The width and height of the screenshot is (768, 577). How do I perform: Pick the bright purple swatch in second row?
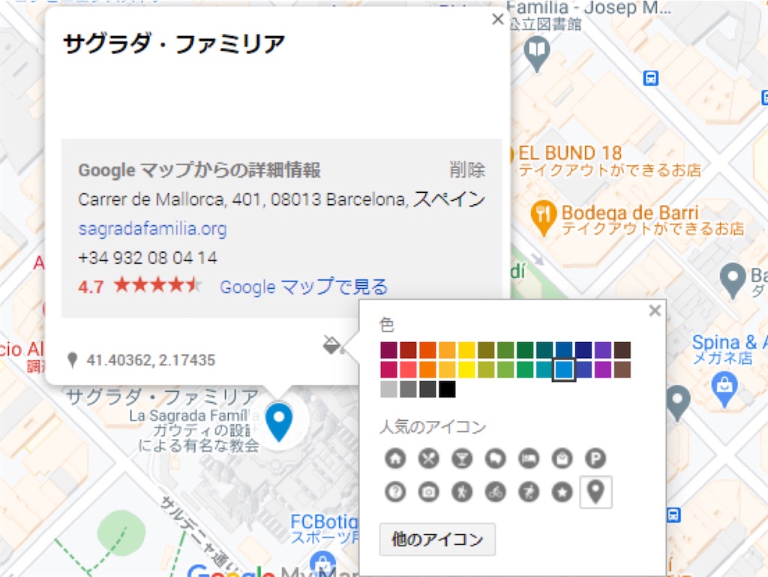602,369
